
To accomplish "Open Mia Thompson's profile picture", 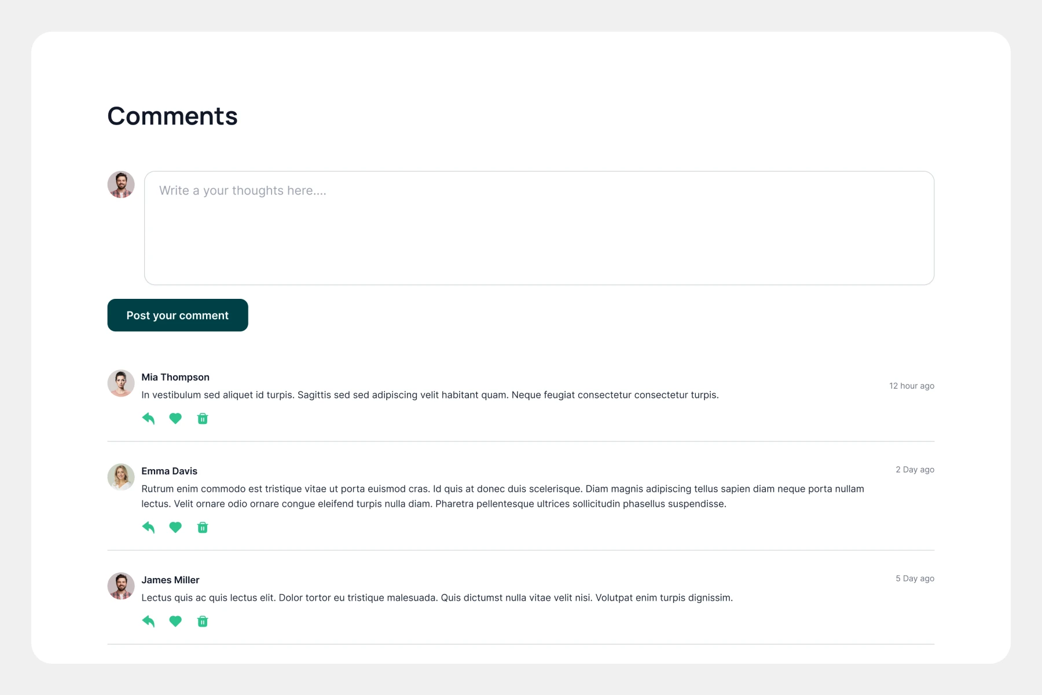I will (121, 383).
